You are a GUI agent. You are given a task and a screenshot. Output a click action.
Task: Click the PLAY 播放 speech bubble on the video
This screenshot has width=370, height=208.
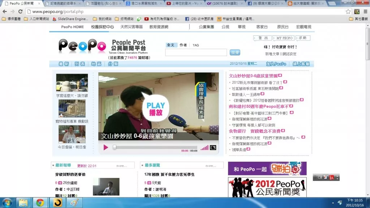155,108
